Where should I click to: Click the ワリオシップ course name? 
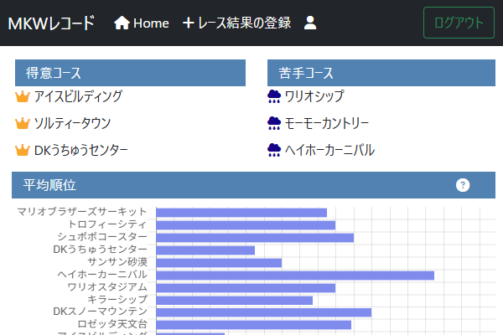click(314, 97)
